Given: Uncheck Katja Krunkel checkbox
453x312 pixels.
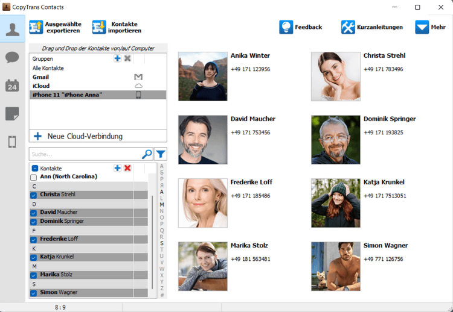Looking at the screenshot, I should [33, 257].
